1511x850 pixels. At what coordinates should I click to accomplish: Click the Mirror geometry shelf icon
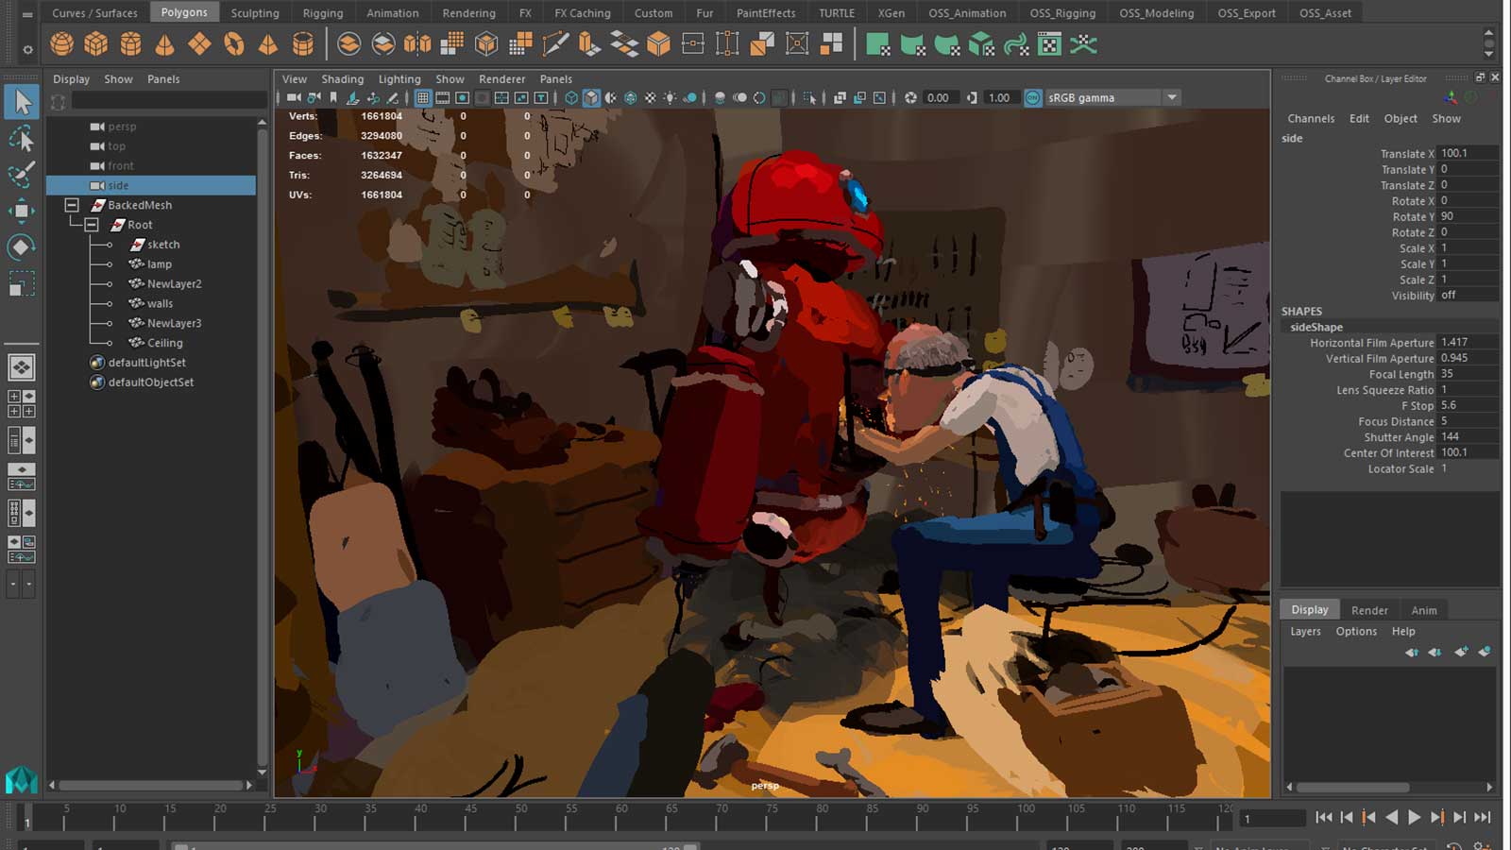point(417,44)
